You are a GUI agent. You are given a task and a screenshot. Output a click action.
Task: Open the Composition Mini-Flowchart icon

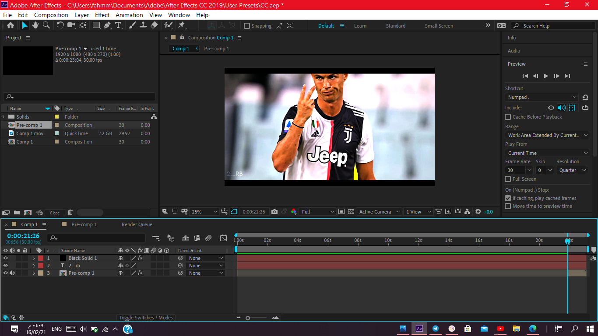click(156, 238)
